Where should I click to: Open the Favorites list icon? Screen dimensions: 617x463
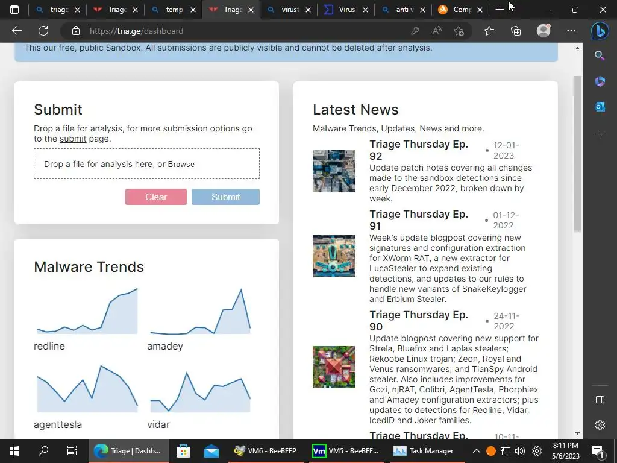[489, 31]
